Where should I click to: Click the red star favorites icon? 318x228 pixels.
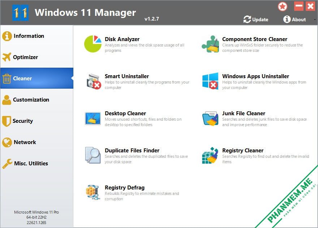283,6
